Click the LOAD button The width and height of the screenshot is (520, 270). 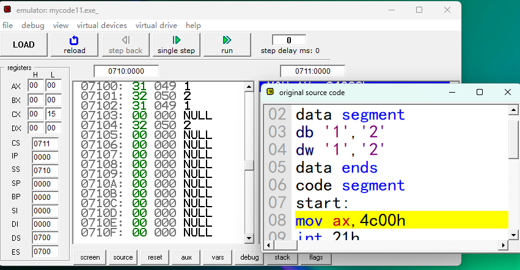[x=24, y=44]
